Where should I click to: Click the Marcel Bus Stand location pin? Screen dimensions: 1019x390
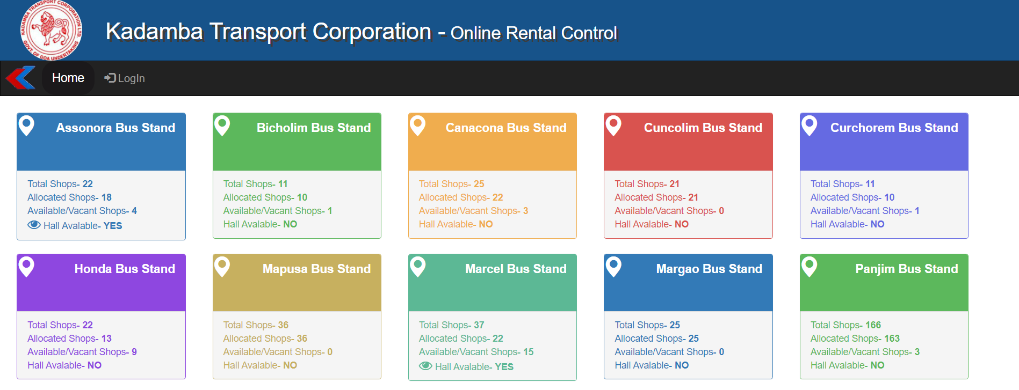click(x=417, y=267)
